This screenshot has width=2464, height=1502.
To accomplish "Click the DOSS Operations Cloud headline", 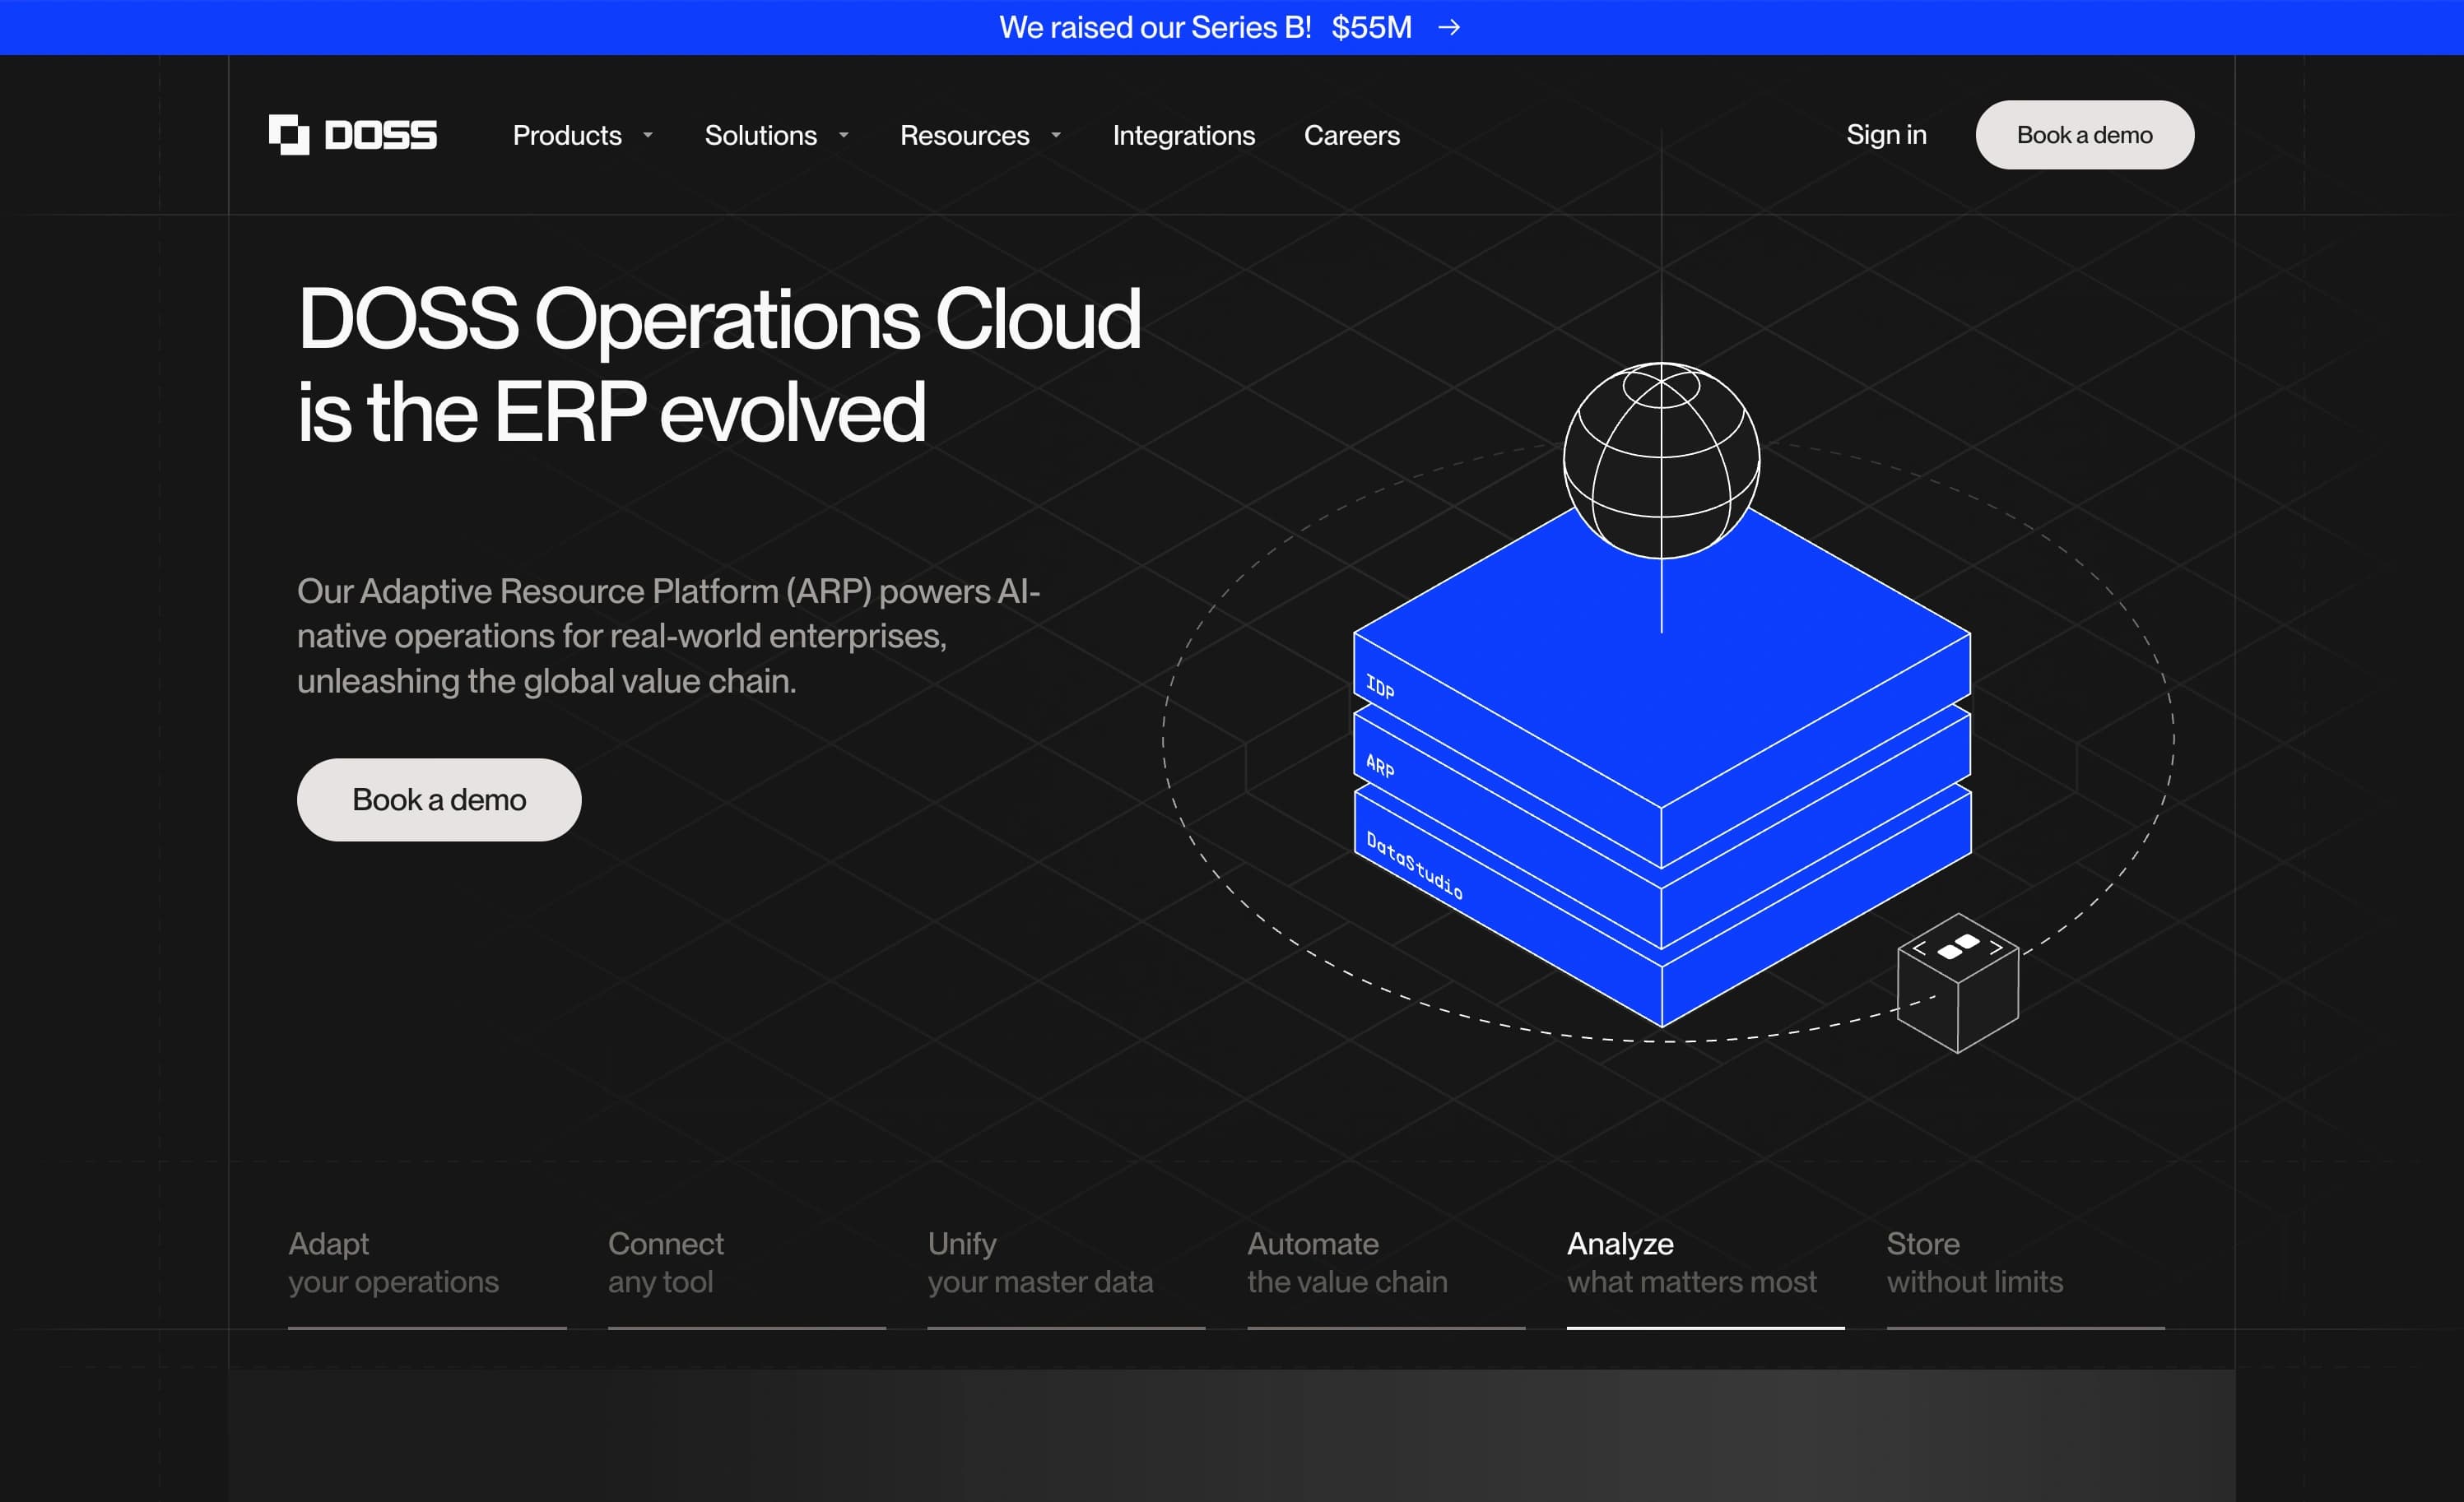I will (719, 364).
